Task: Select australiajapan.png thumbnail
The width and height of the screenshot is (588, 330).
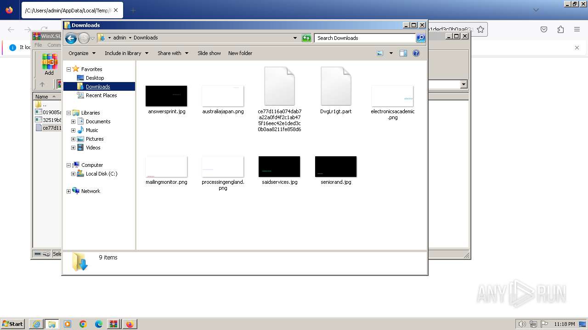Action: 223,96
